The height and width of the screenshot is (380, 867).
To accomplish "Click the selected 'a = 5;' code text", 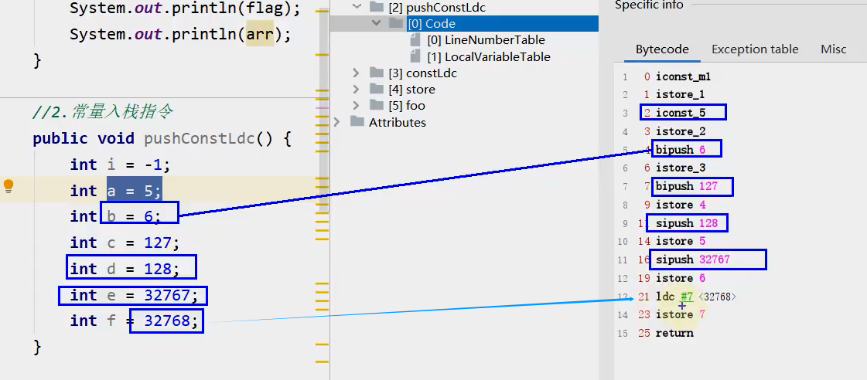I will coord(135,191).
